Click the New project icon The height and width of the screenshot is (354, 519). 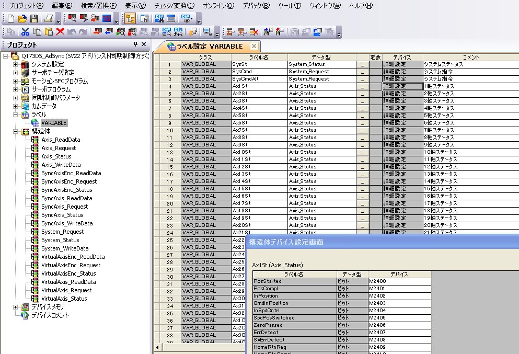point(11,19)
